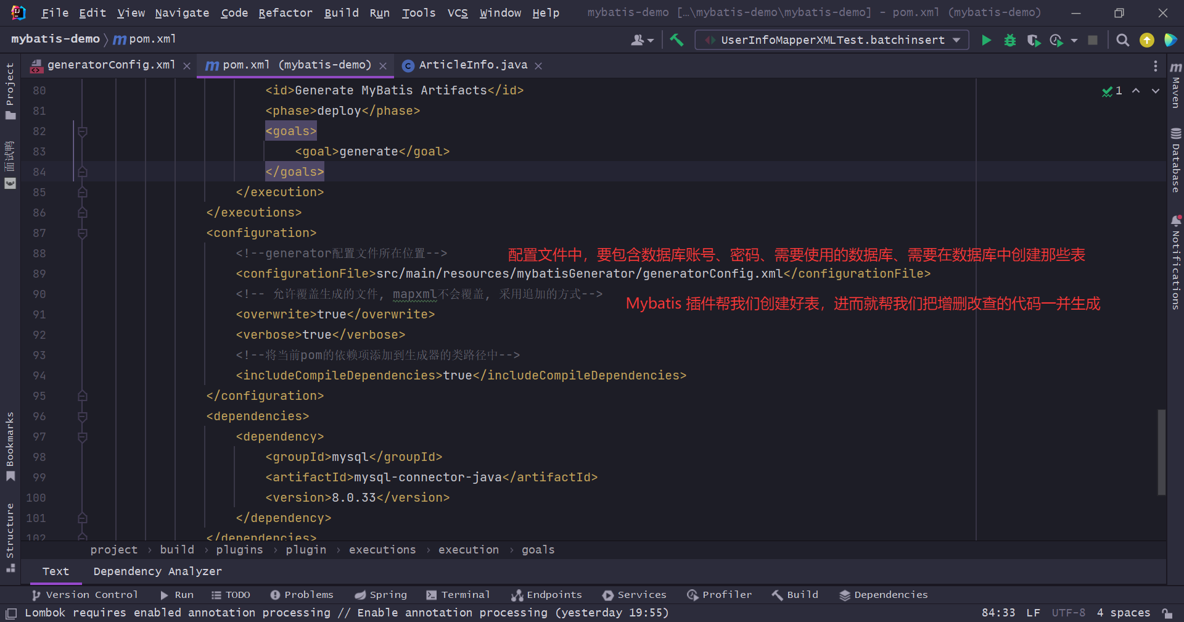Viewport: 1184px width, 622px height.
Task: Select the Text editor tab
Action: (55, 571)
